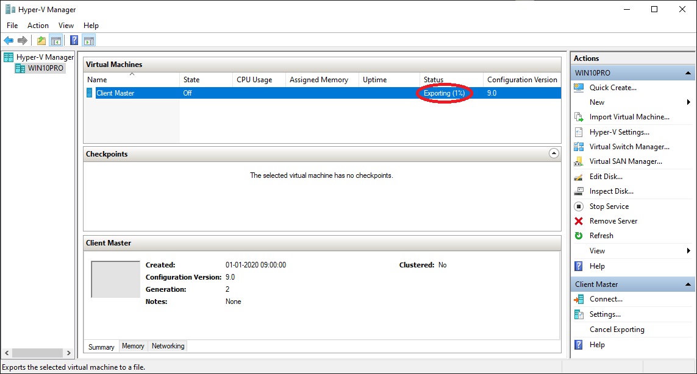The height and width of the screenshot is (374, 697).
Task: Open Virtual Switch Manager action
Action: [629, 147]
